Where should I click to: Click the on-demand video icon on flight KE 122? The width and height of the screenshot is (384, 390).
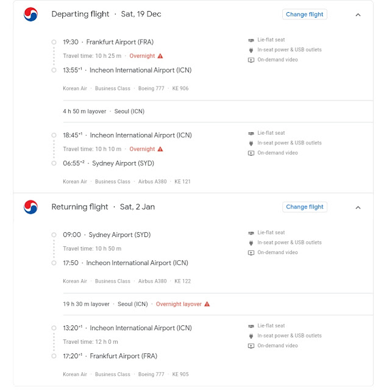251,253
